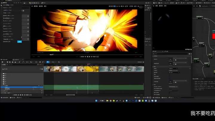Viewport: 215px width, 121px height.
Task: Open the frame rate dropdown in Sequencer toolbar
Action: (53, 62)
